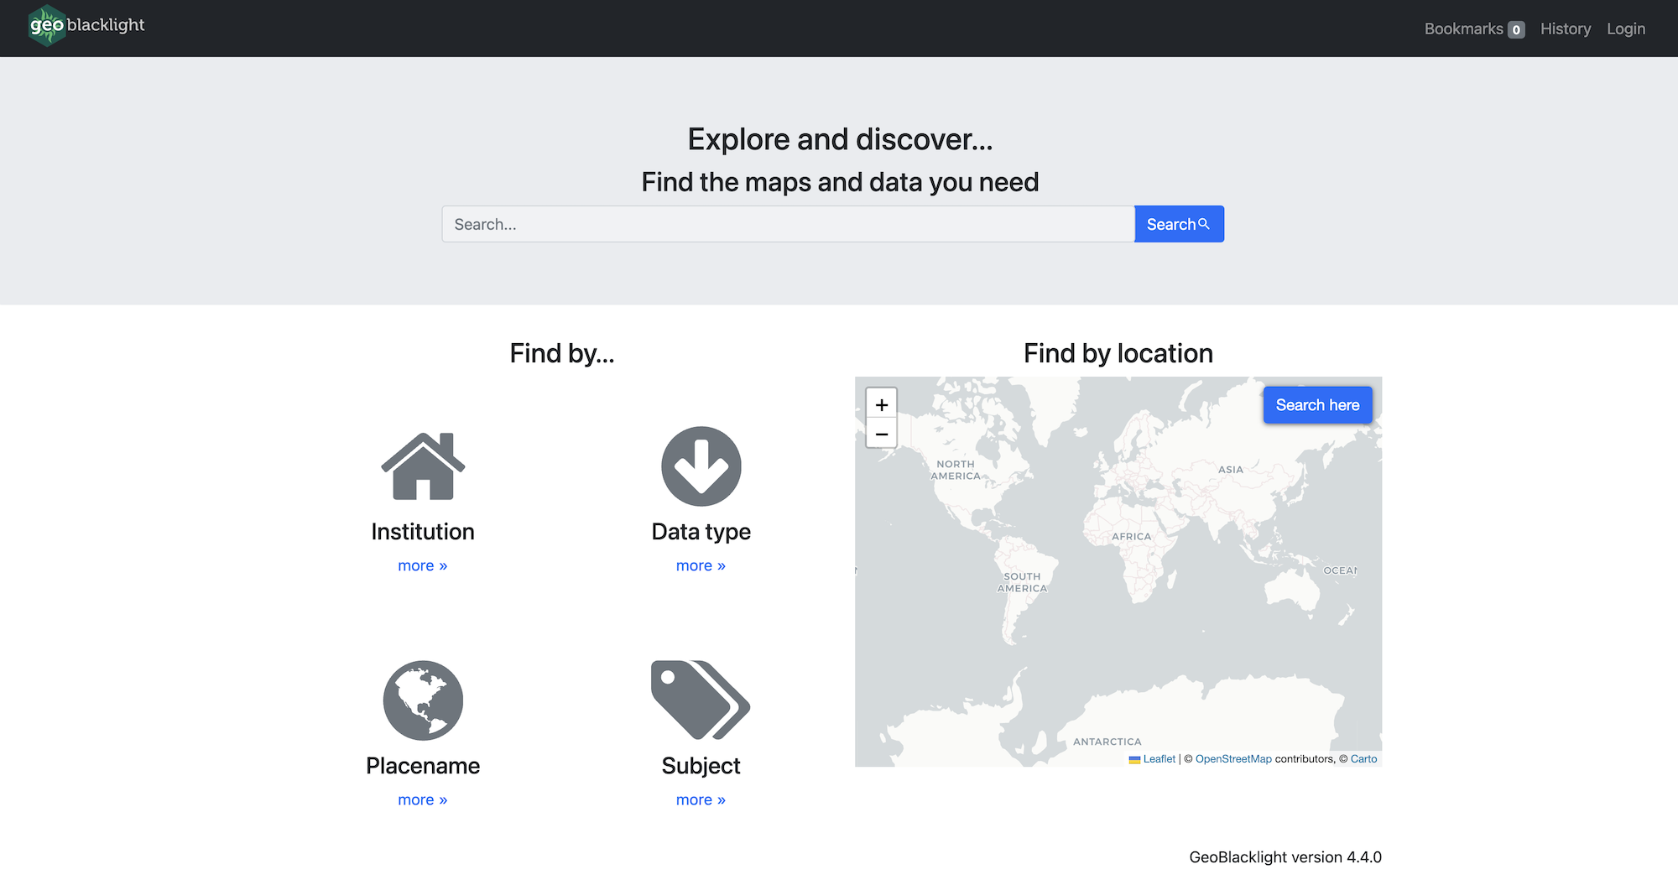Expand more Data type options

tap(701, 565)
